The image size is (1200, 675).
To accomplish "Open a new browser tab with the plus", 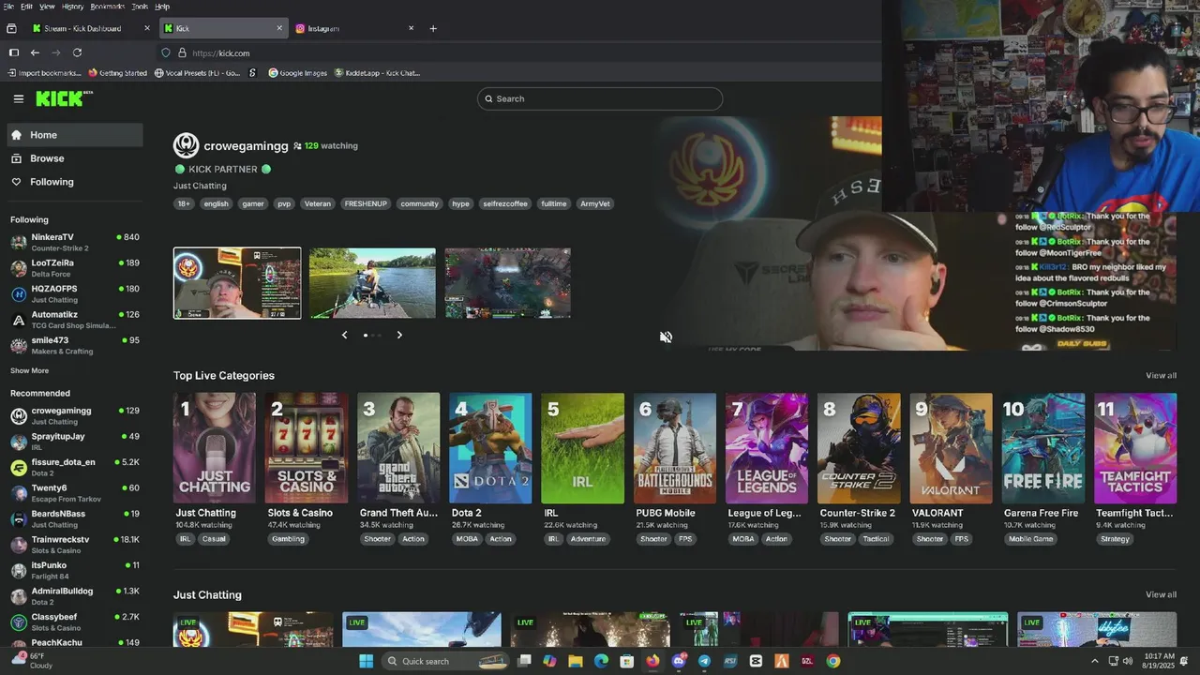I will pos(433,28).
